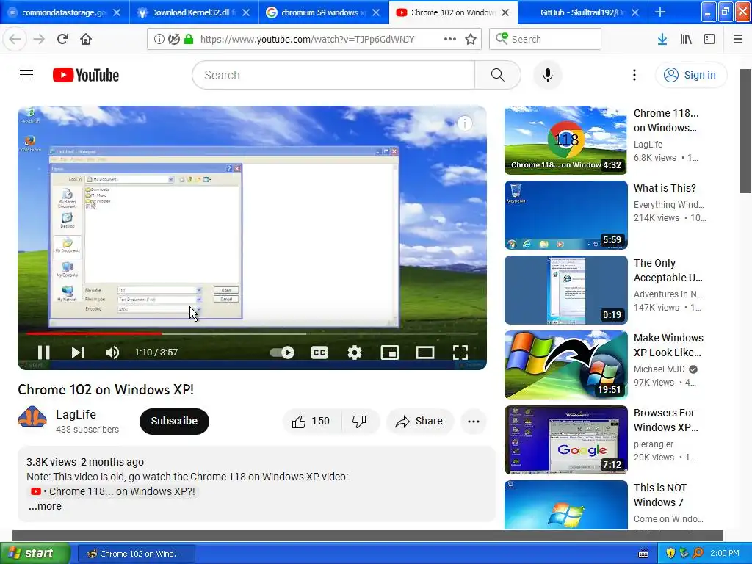Show site information for youtube.com
752x564 pixels.
tap(159, 40)
